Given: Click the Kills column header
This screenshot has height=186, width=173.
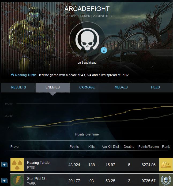Looking at the screenshot, I should point(91,147).
